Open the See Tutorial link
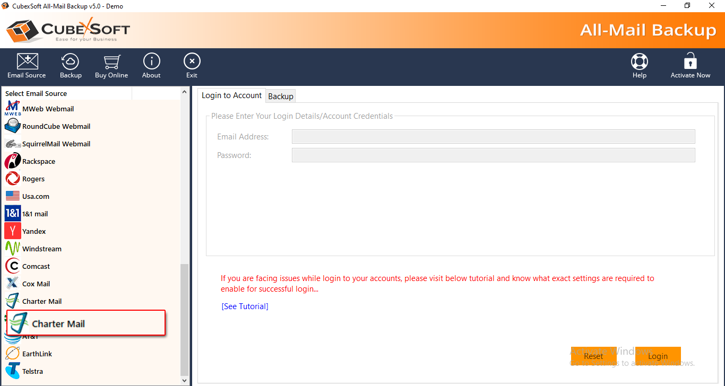This screenshot has width=725, height=386. (245, 306)
